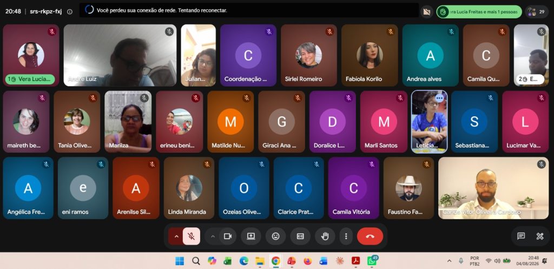This screenshot has height=269, width=554.
Task: Open Windows taskbar search
Action: [x=196, y=261]
